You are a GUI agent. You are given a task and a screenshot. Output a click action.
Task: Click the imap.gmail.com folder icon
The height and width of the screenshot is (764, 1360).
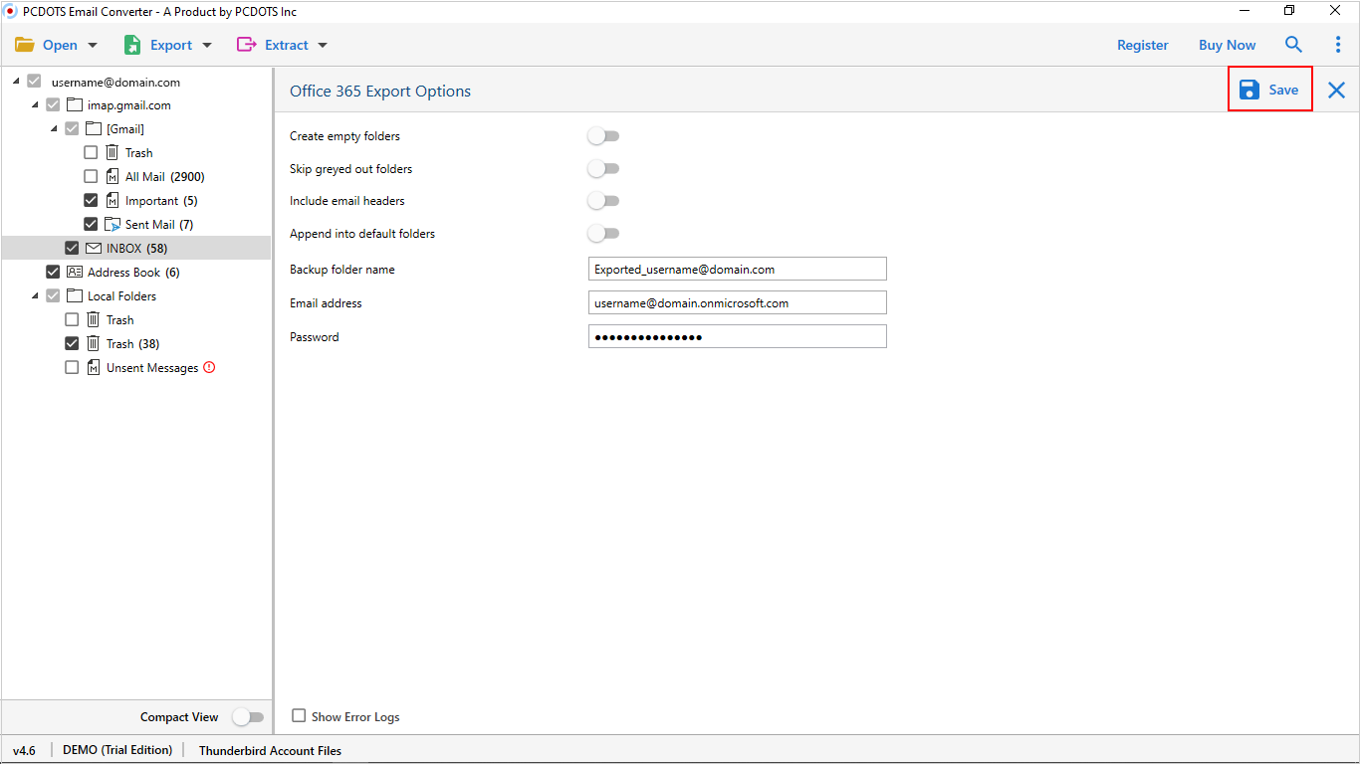[x=75, y=104]
